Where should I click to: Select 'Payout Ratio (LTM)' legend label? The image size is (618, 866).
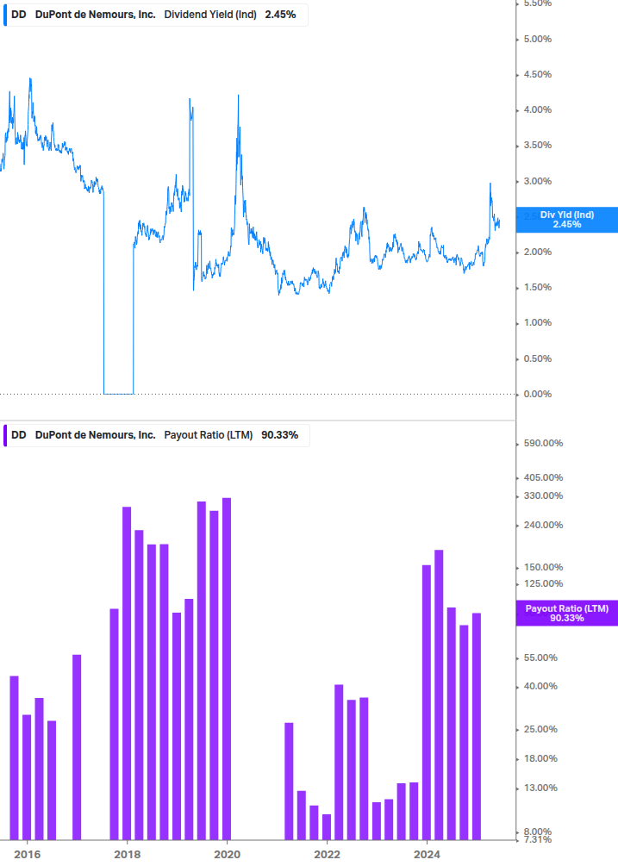click(x=209, y=435)
